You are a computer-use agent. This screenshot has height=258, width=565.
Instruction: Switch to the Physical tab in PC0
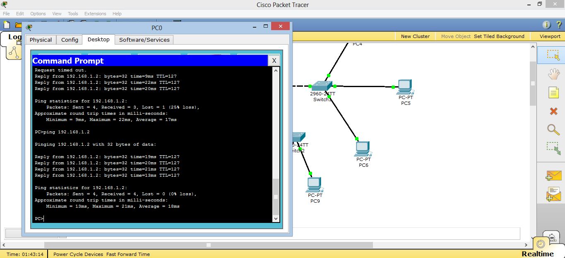pos(41,40)
